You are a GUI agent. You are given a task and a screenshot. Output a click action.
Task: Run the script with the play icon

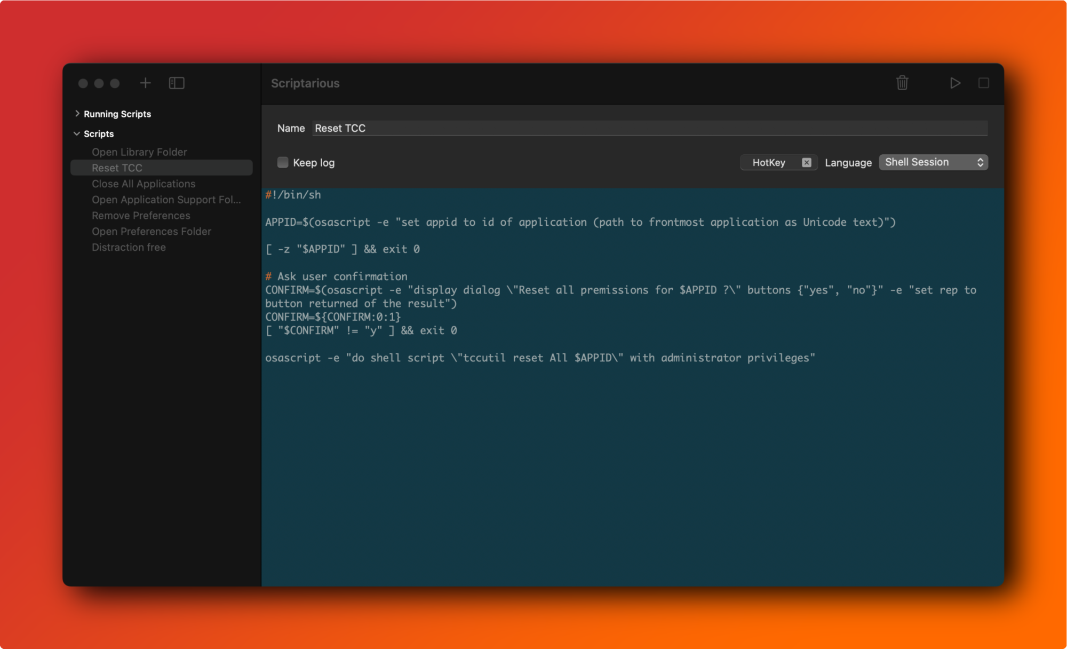(x=955, y=83)
